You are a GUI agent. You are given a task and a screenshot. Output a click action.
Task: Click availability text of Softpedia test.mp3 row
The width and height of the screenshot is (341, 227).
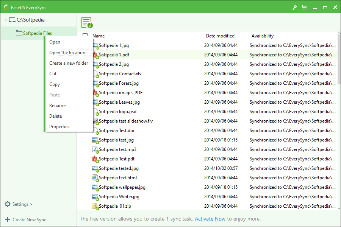point(293,149)
